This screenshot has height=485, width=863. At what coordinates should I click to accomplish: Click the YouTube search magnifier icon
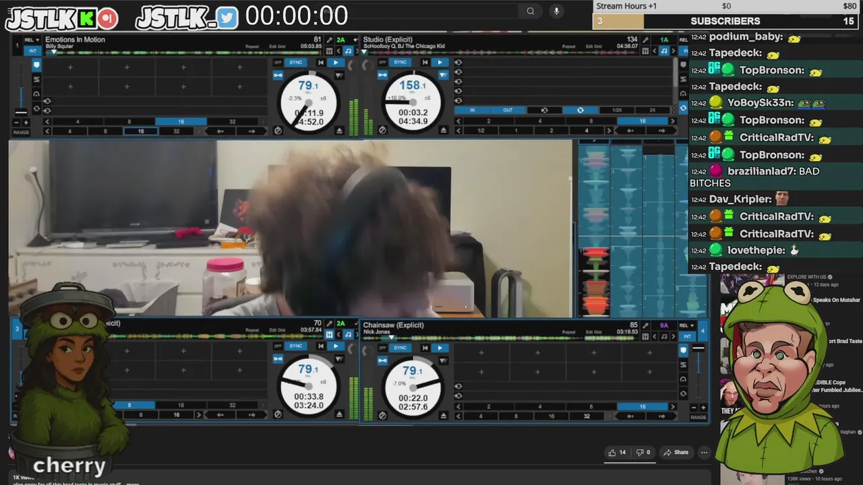point(531,11)
